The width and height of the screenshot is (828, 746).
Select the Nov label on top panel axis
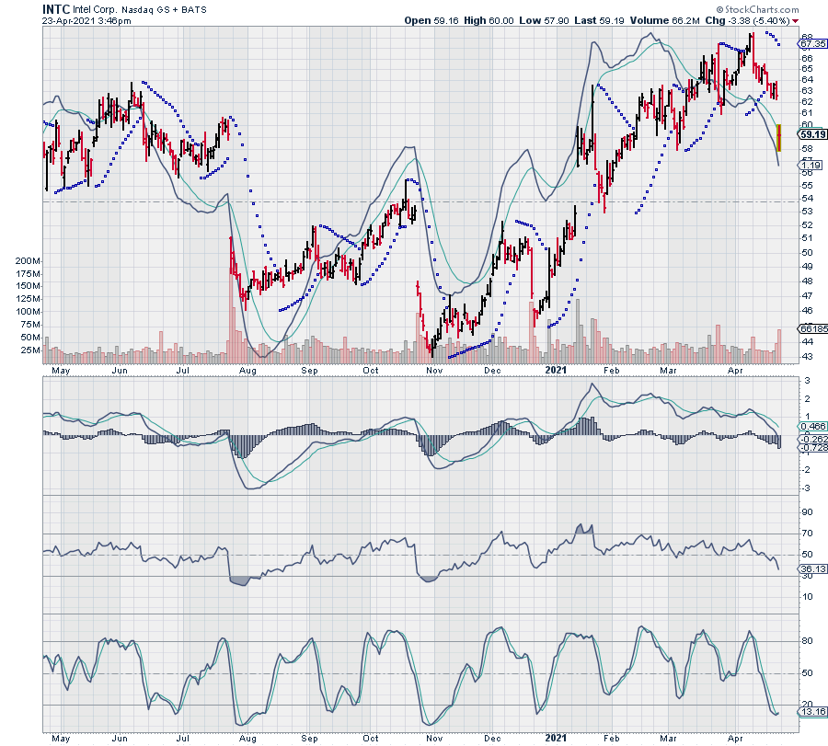pos(434,369)
